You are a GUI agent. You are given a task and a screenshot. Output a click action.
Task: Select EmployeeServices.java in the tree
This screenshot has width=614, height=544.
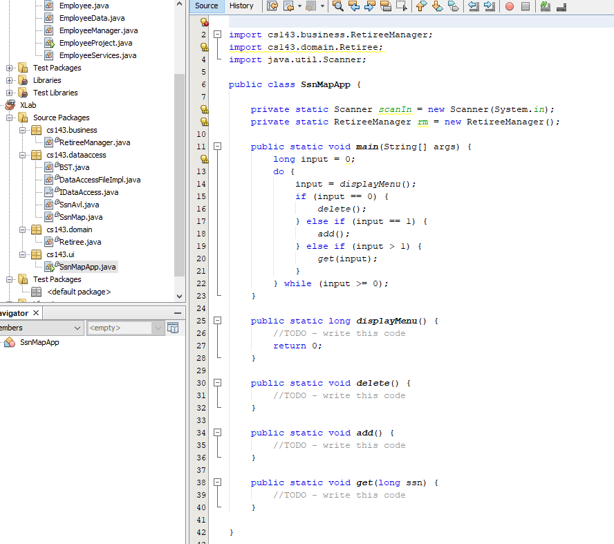click(98, 55)
